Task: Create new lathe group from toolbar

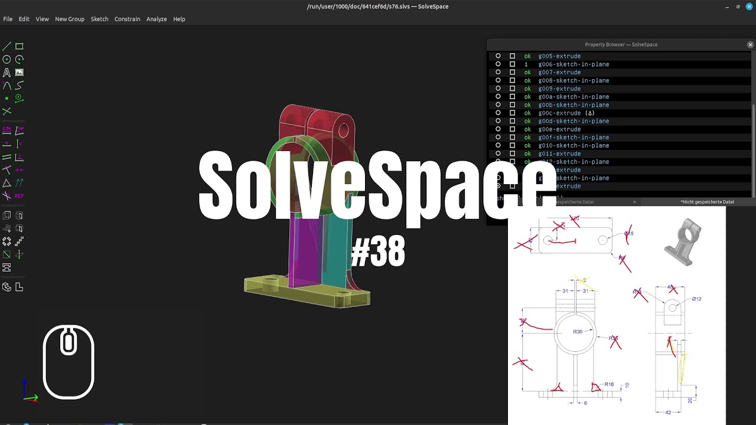Action: [19, 215]
